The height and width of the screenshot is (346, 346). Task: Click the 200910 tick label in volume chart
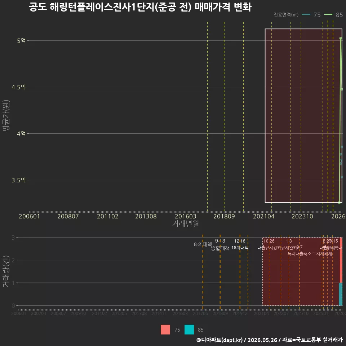pos(78,313)
